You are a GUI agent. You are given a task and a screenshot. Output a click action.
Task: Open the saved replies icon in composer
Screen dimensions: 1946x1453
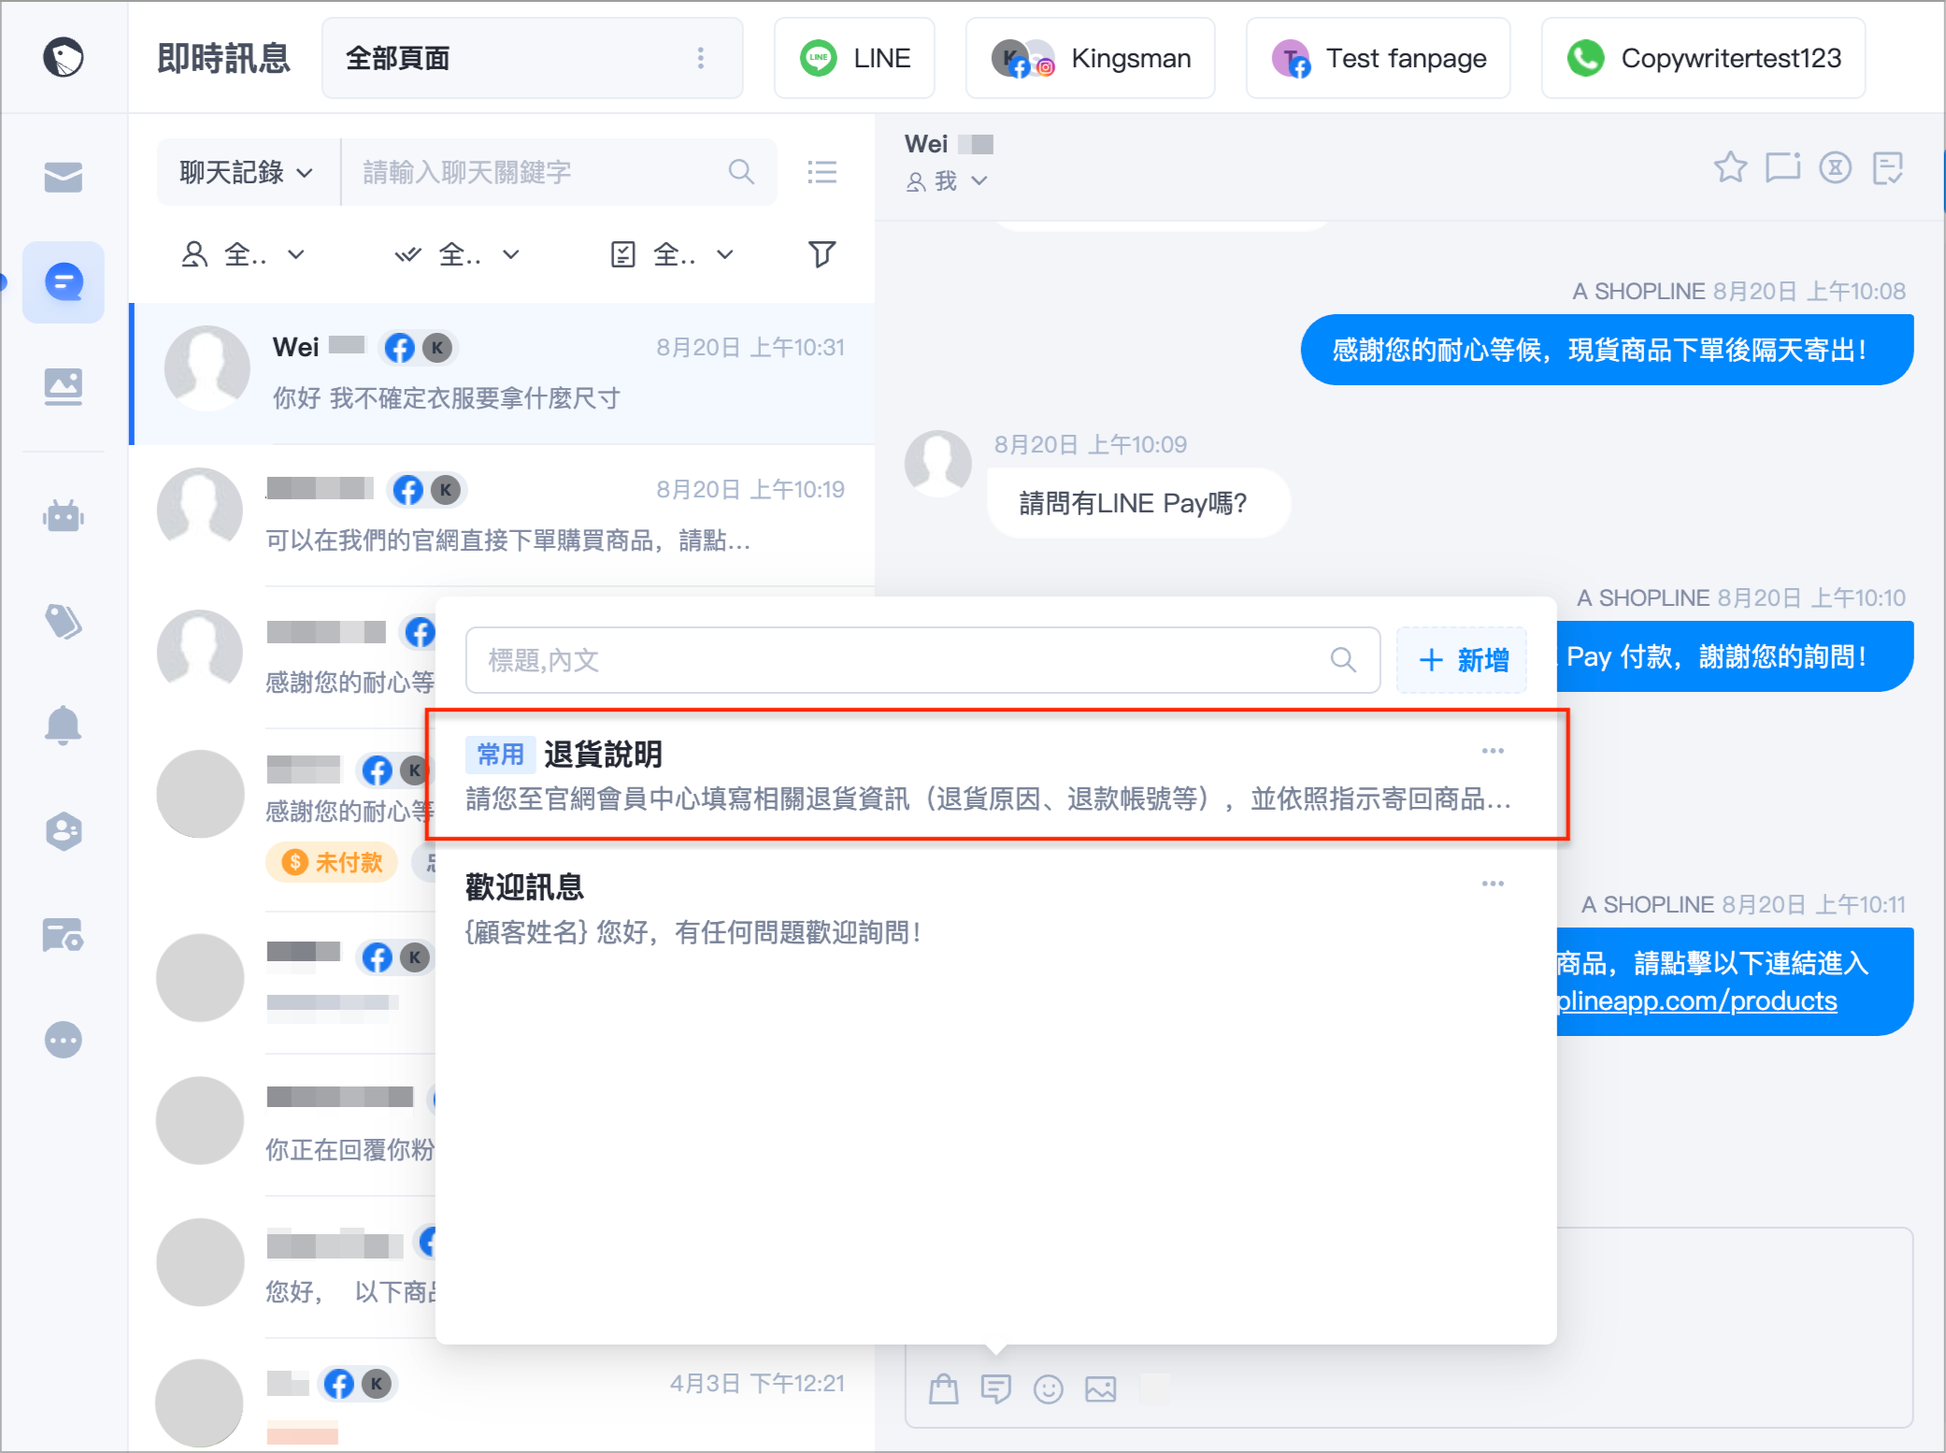point(995,1388)
